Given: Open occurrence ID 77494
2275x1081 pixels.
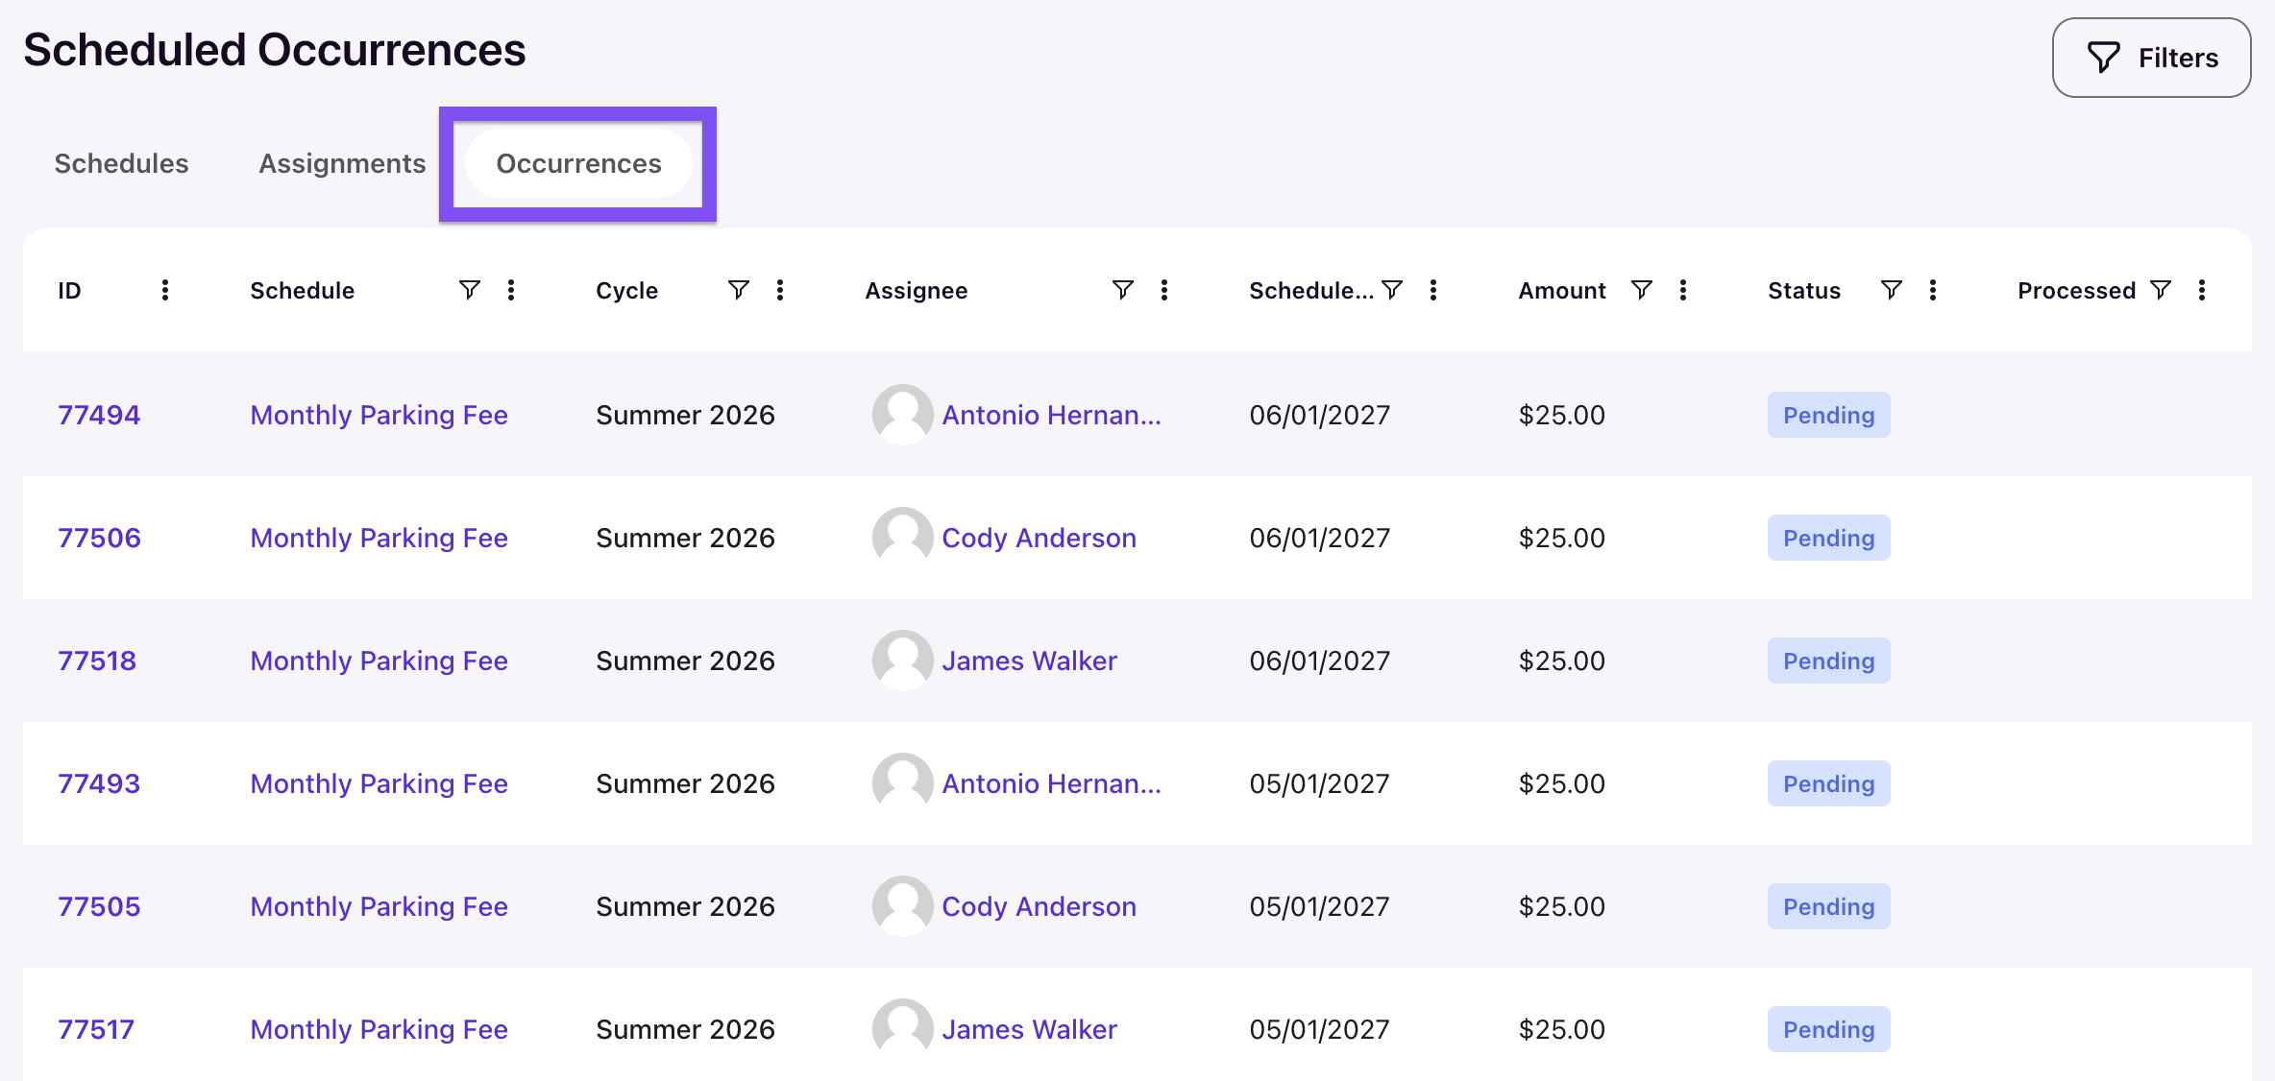Looking at the screenshot, I should point(99,415).
